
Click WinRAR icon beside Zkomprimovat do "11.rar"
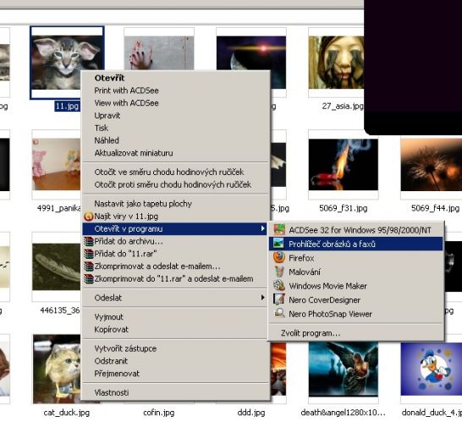point(88,278)
